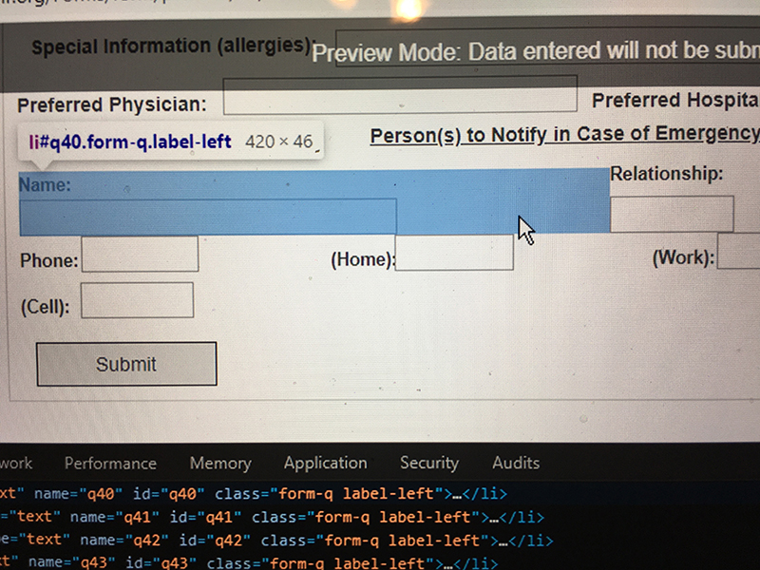Click the 'Relationship:' label
Viewport: 760px width, 570px height.
[667, 174]
